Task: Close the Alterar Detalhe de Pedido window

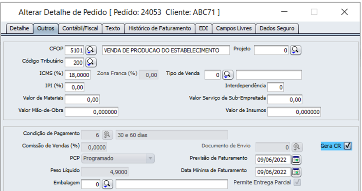Action: pyautogui.click(x=344, y=12)
